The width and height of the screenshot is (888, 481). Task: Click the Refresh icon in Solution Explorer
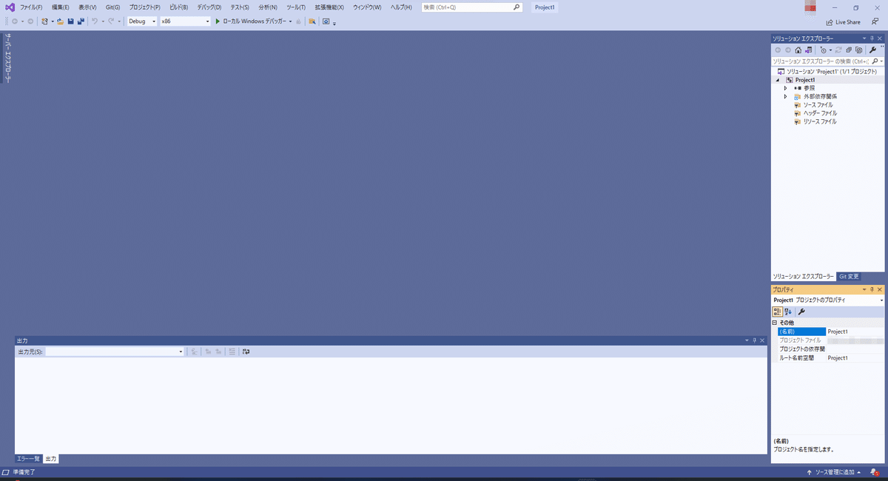(x=838, y=50)
